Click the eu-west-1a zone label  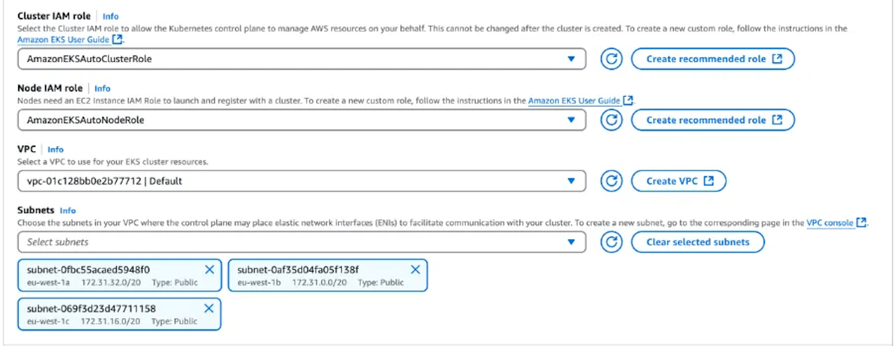tap(48, 283)
